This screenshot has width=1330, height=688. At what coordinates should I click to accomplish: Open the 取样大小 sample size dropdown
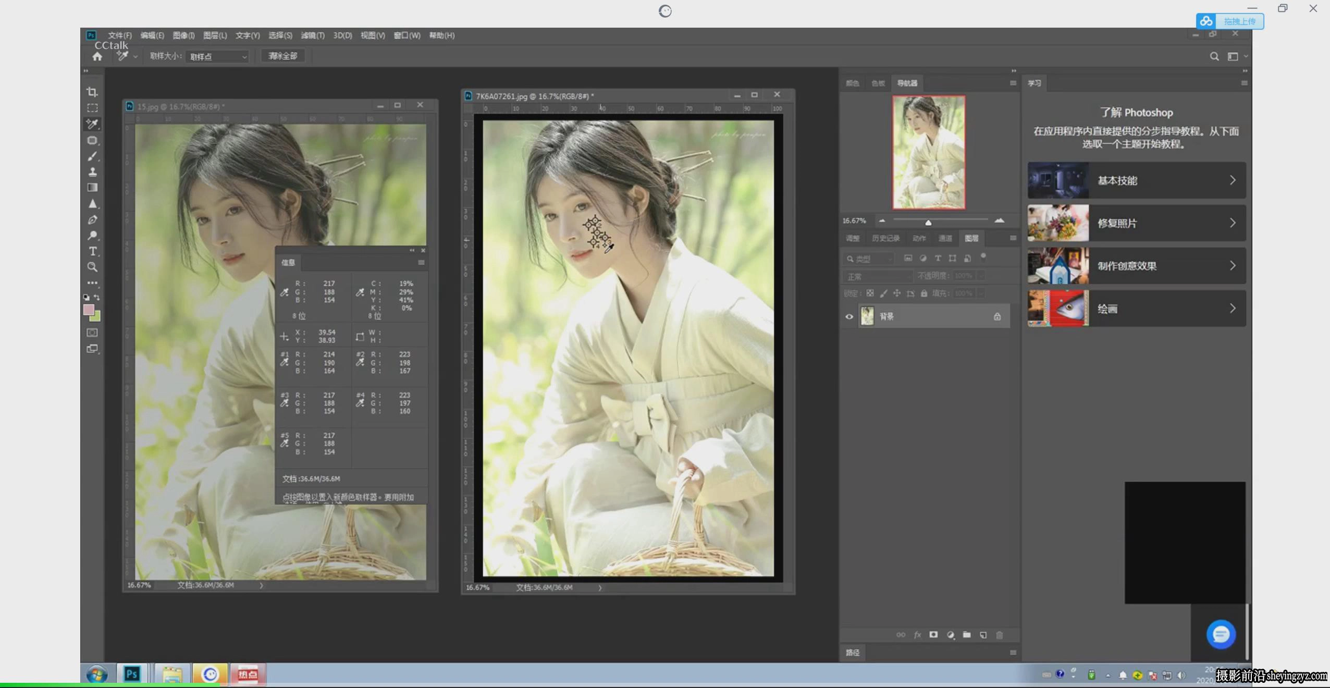click(218, 56)
